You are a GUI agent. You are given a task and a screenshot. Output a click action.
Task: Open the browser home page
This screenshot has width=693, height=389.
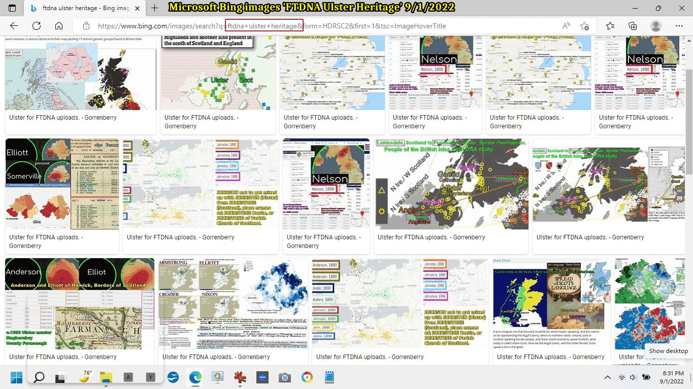coord(59,26)
